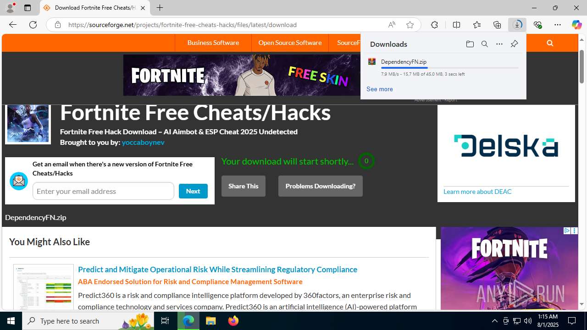Open Predict and Mitigate Operational Risk link
This screenshot has width=587, height=330.
click(217, 269)
